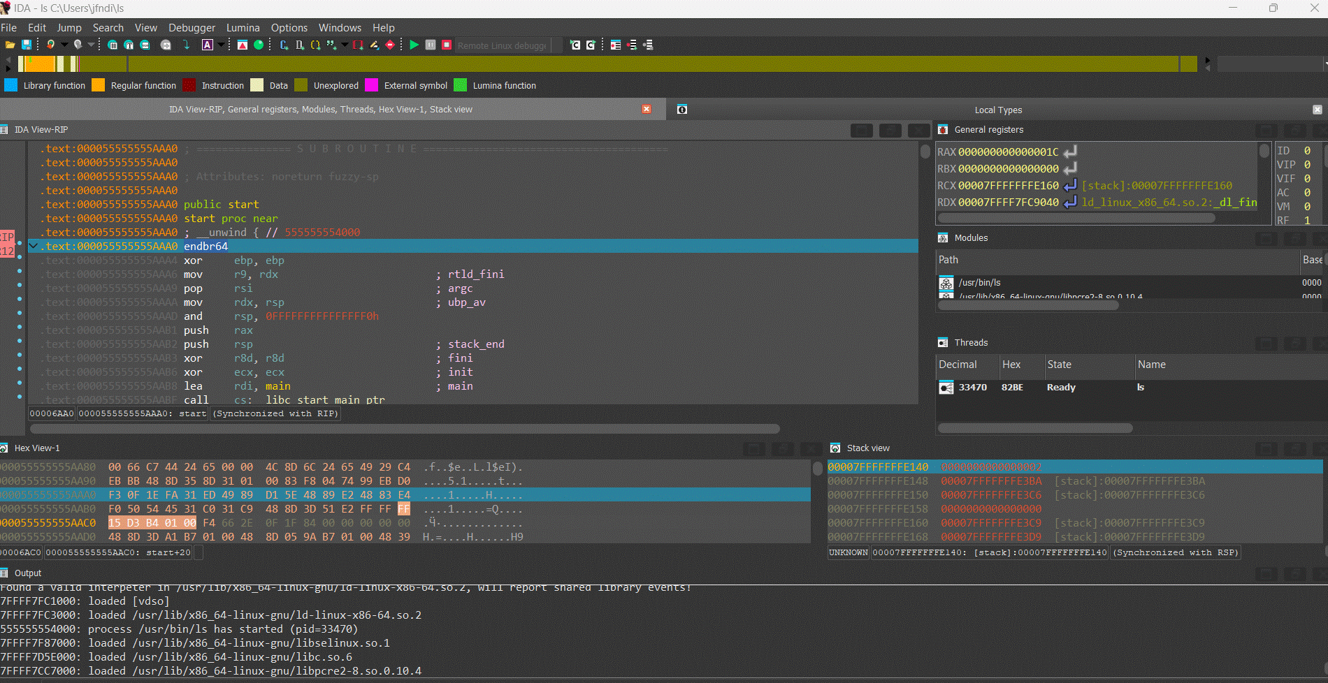The image size is (1328, 683).
Task: Click the purple 'A' text view icon
Action: (208, 45)
